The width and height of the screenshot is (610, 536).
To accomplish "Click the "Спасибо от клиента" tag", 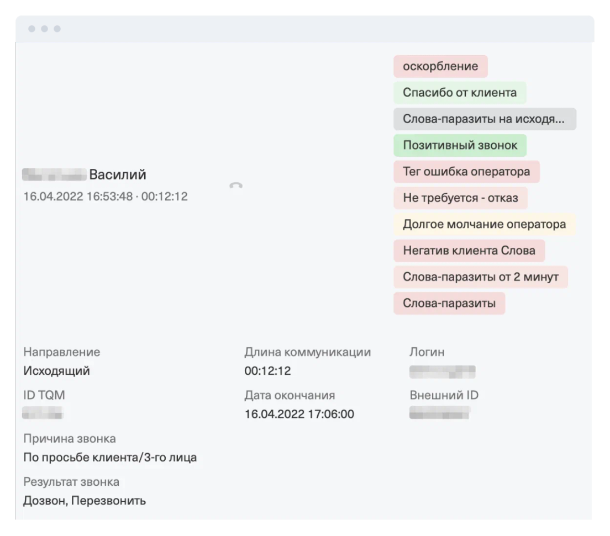I will pos(460,93).
